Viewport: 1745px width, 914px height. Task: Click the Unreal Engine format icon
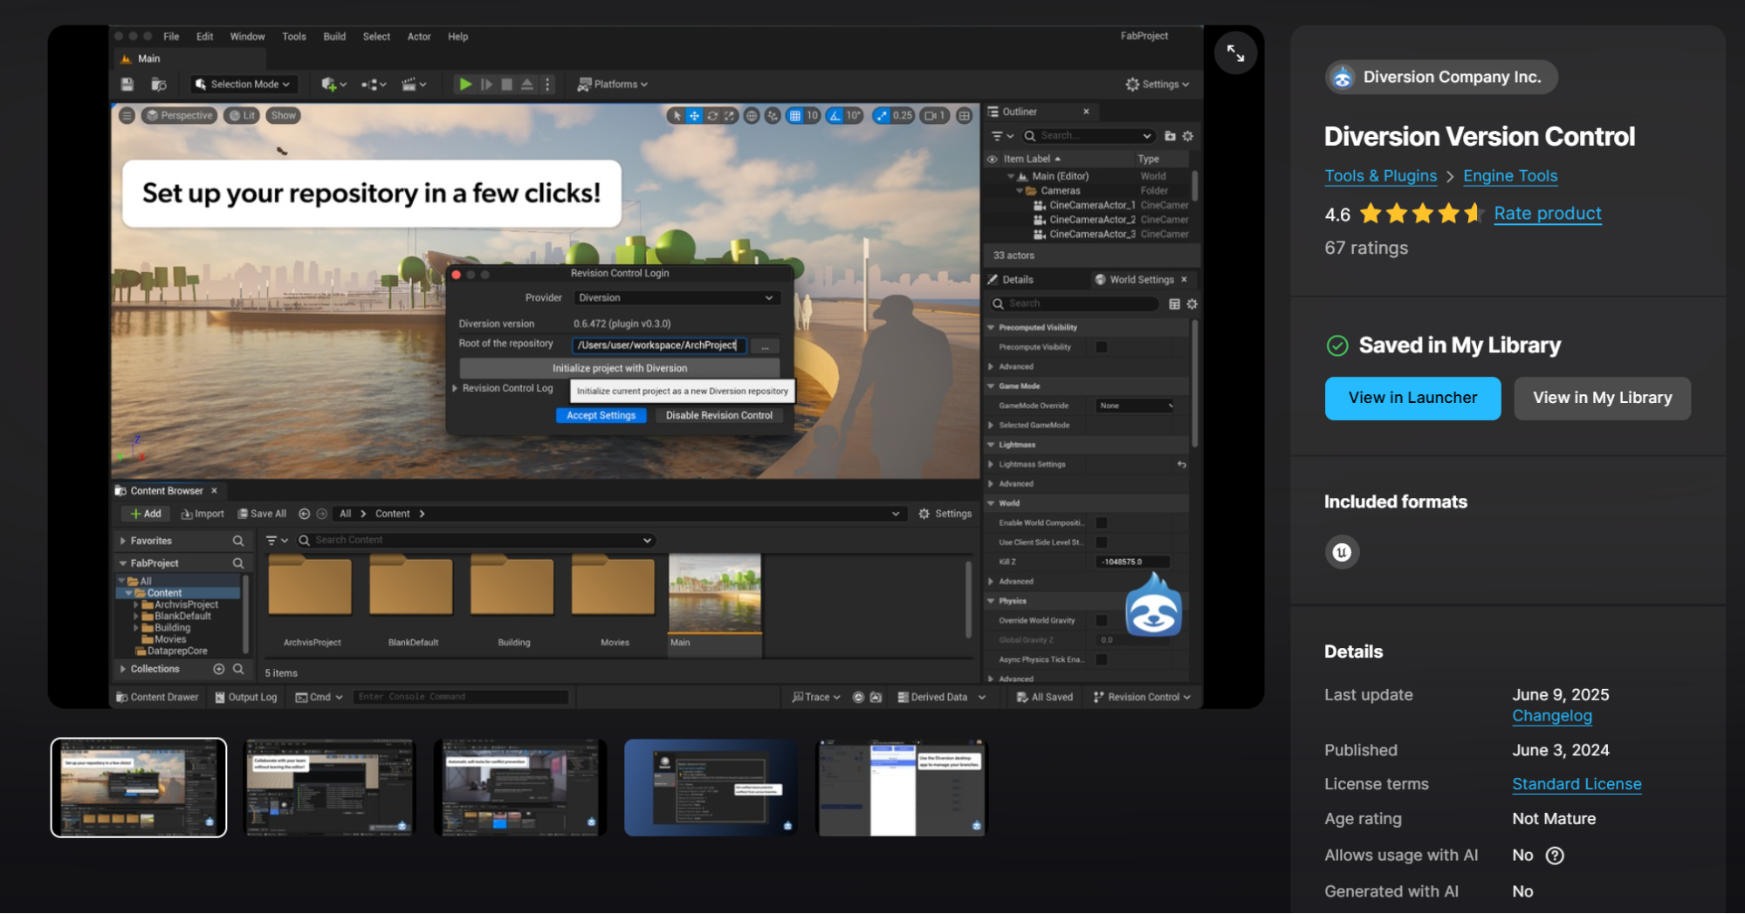pyautogui.click(x=1342, y=552)
